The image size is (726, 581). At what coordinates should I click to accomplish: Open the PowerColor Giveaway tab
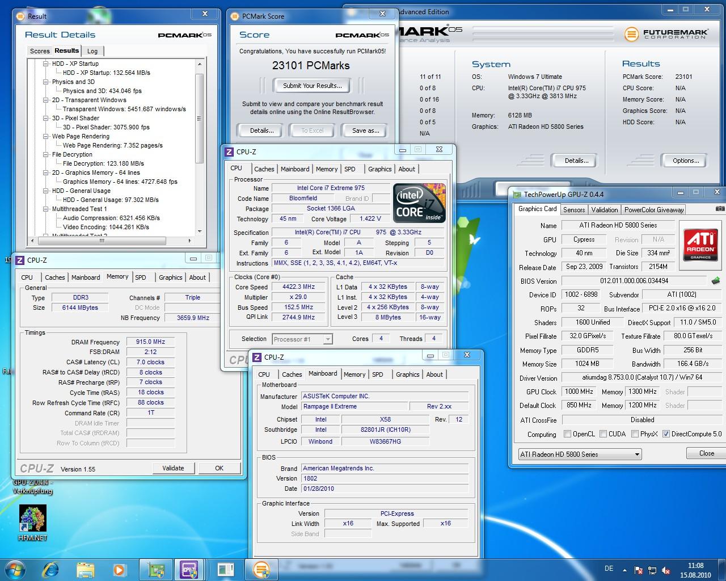[654, 209]
